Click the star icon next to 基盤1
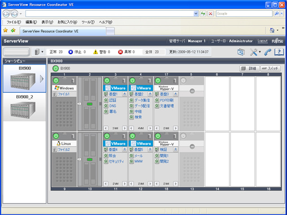The height and width of the screenshot is (215, 287). tap(125, 94)
